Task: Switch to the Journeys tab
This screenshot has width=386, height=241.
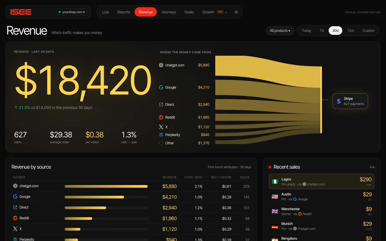Action: tap(169, 12)
